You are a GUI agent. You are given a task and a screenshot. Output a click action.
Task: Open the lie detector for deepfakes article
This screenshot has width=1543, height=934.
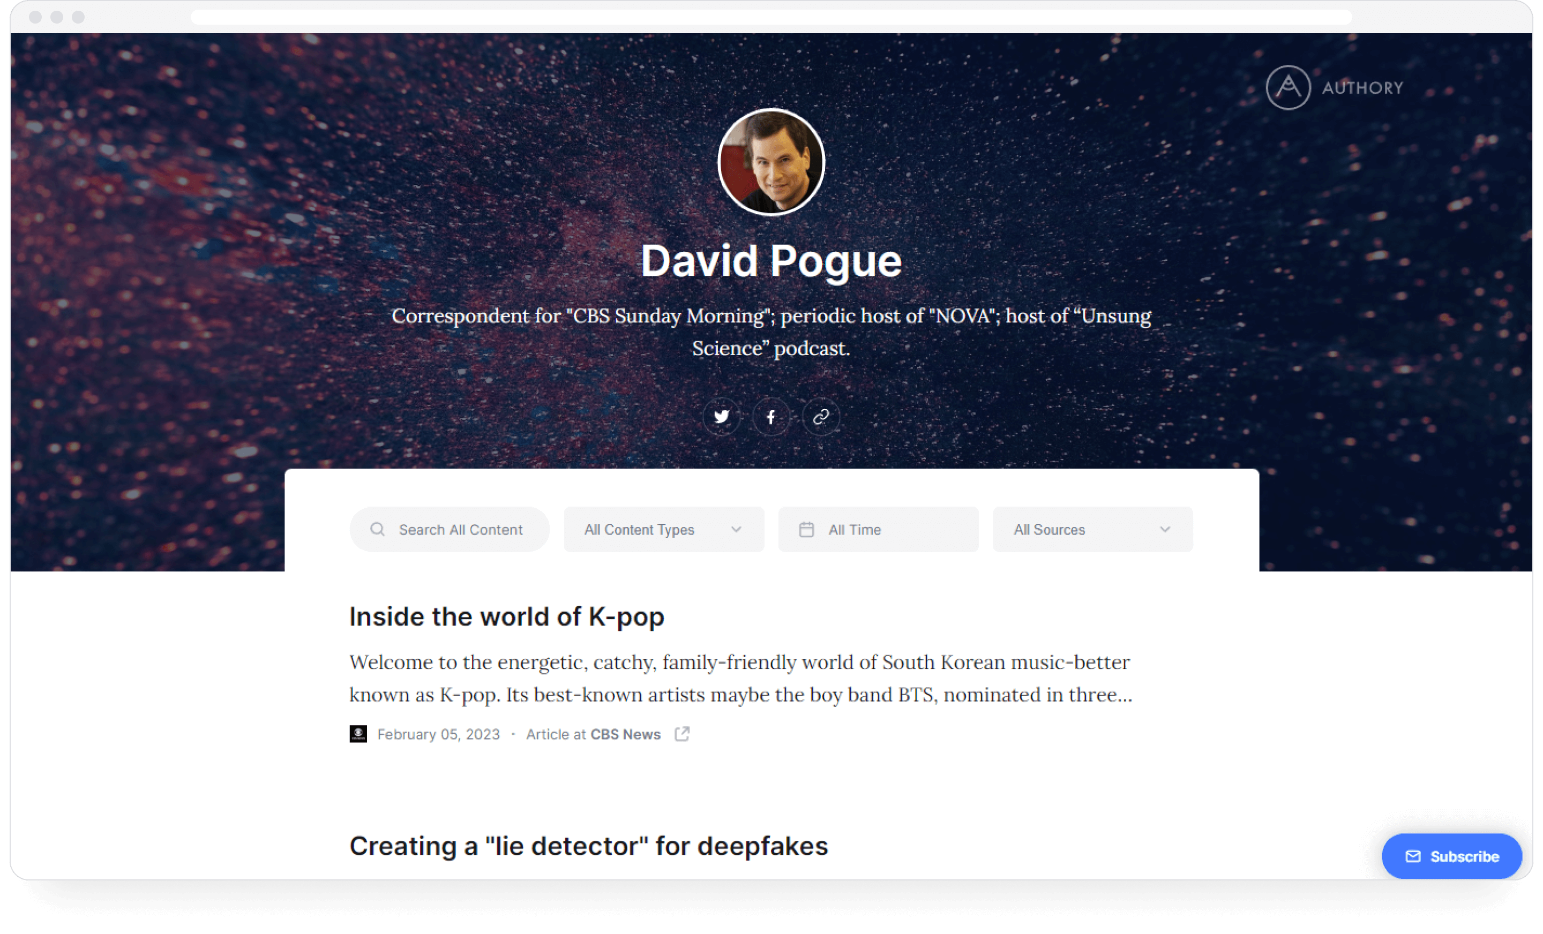589,846
